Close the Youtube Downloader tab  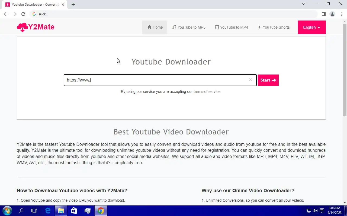coord(63,5)
